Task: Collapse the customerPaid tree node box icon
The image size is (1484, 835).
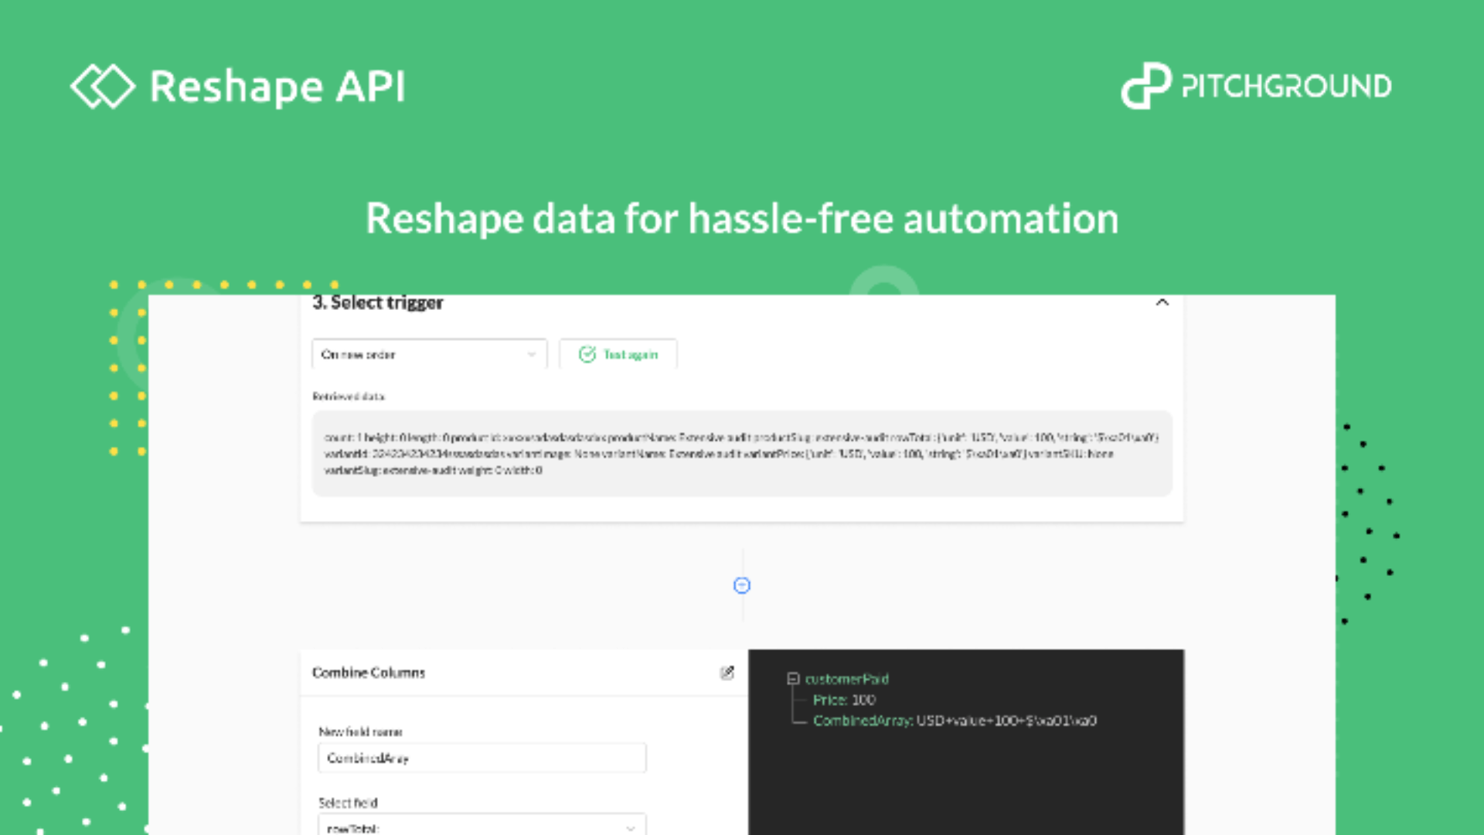Action: coord(792,679)
